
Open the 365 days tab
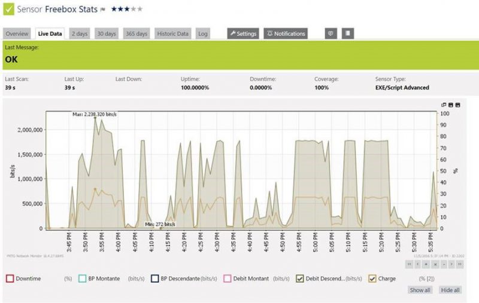[x=137, y=33]
